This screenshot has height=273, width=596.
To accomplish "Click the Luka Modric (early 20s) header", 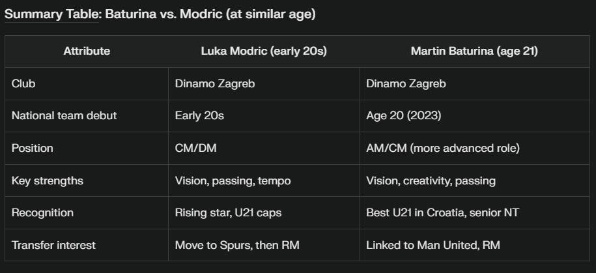I will coord(264,51).
